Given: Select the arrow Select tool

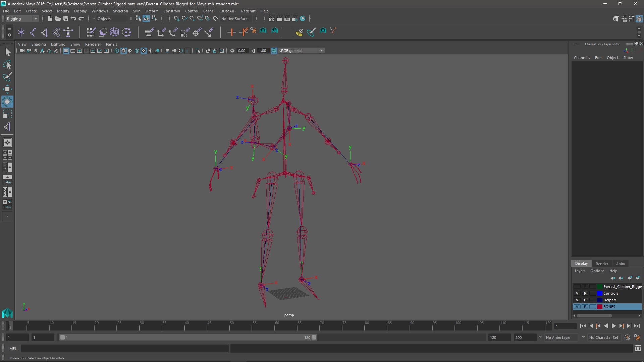Looking at the screenshot, I should (7, 52).
